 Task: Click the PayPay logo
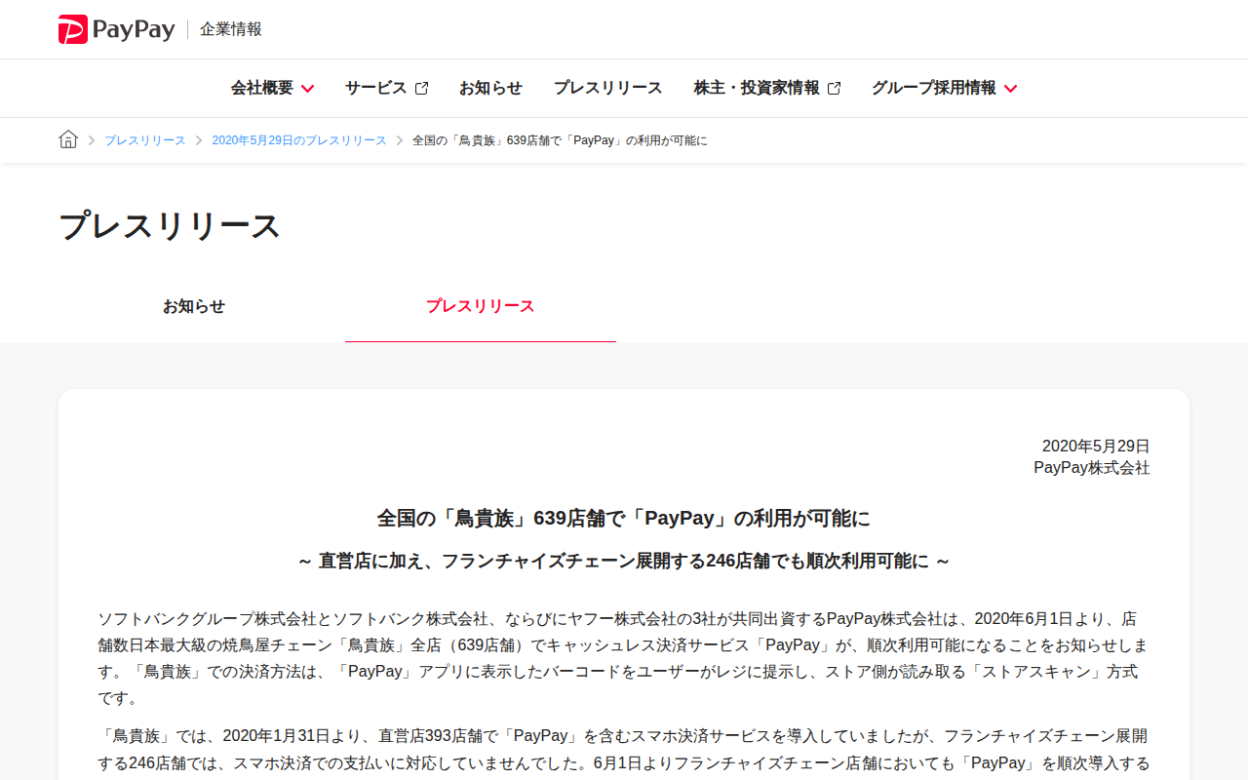coord(116,29)
